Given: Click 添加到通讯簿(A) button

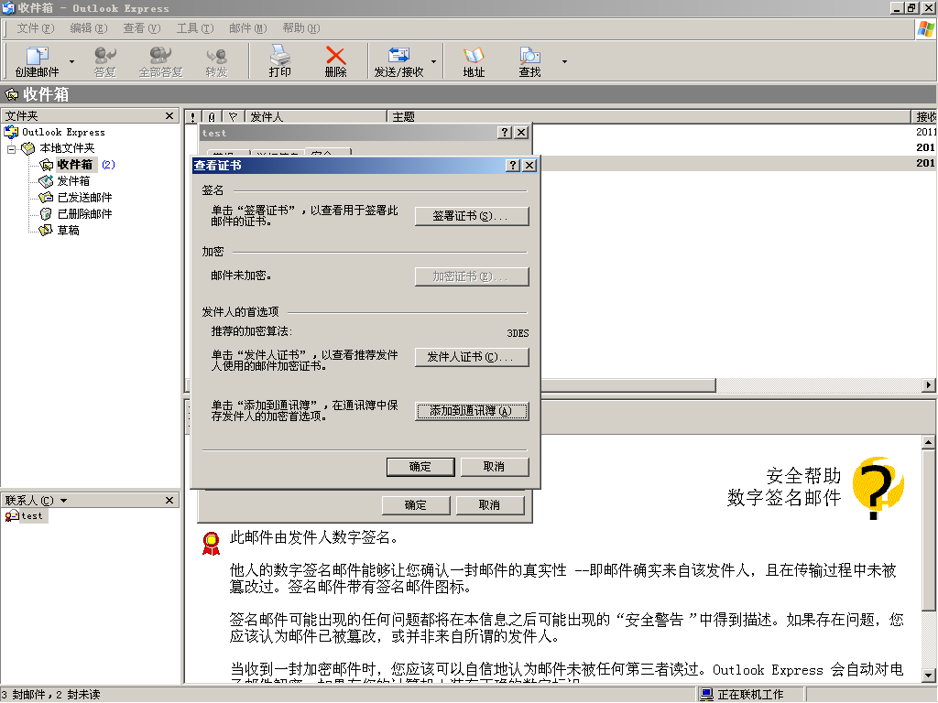Looking at the screenshot, I should [472, 411].
